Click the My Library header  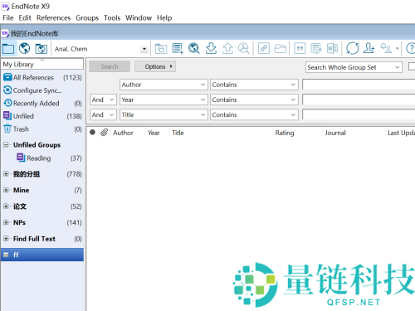tap(42, 64)
